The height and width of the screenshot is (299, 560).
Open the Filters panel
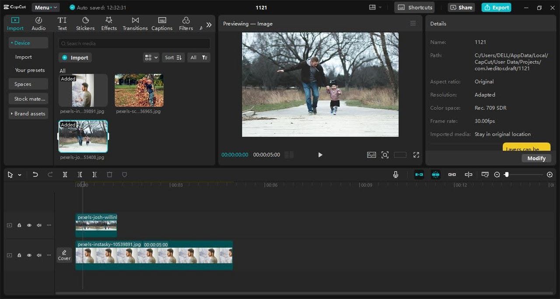(x=185, y=23)
